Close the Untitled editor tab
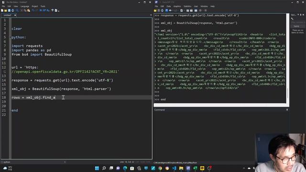The width and height of the screenshot is (306, 172). [x=15, y=15]
